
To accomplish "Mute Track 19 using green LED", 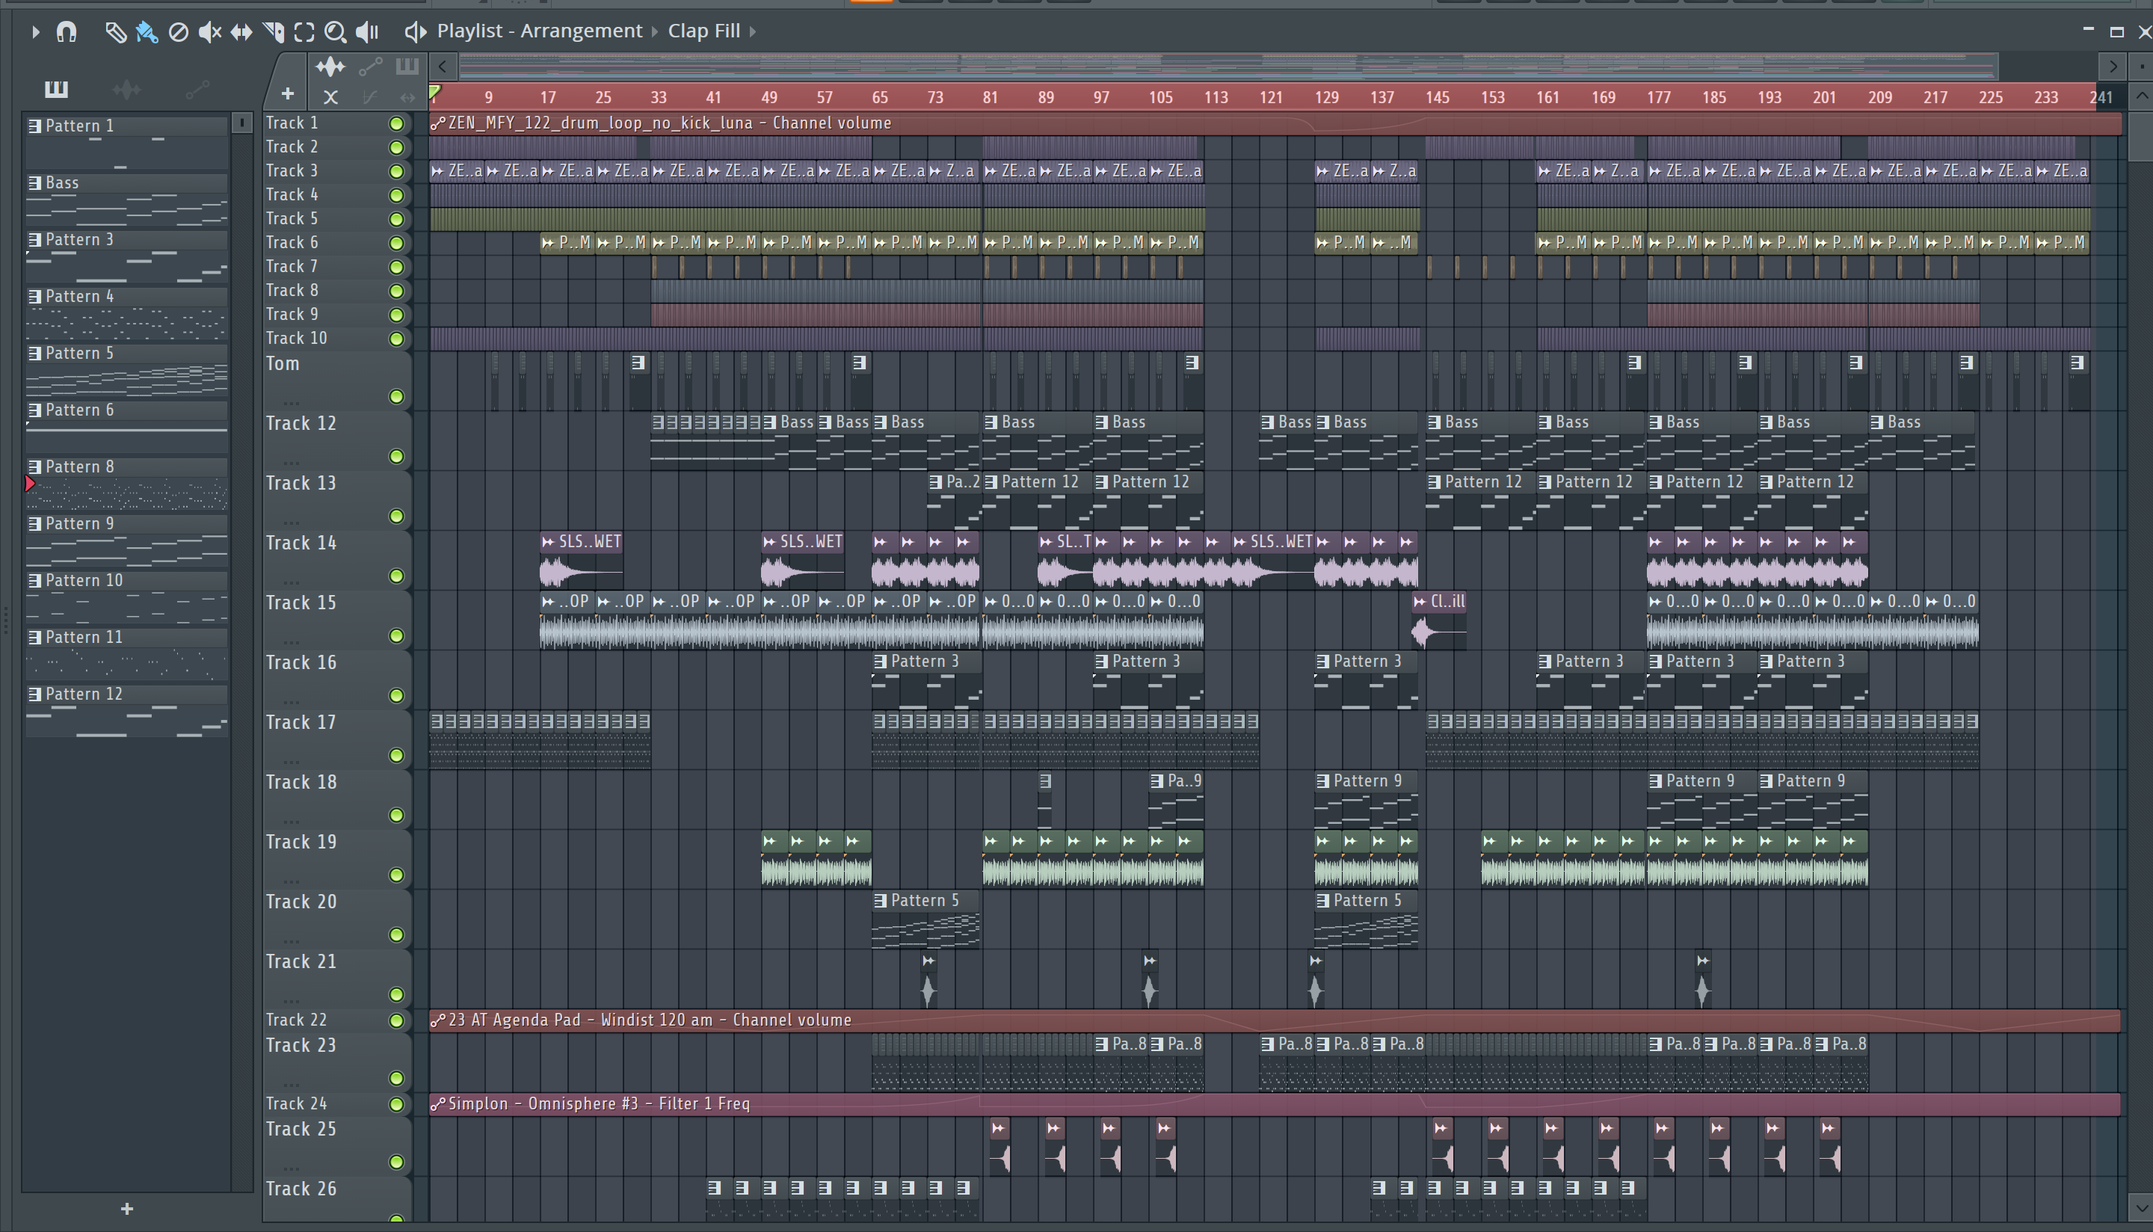I will [x=396, y=875].
